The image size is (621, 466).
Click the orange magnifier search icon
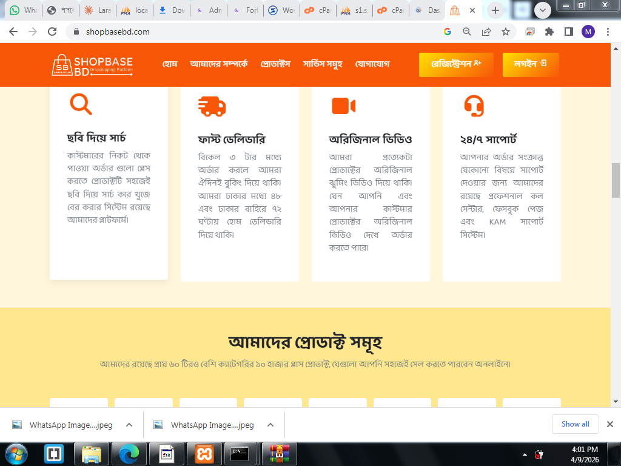point(81,104)
